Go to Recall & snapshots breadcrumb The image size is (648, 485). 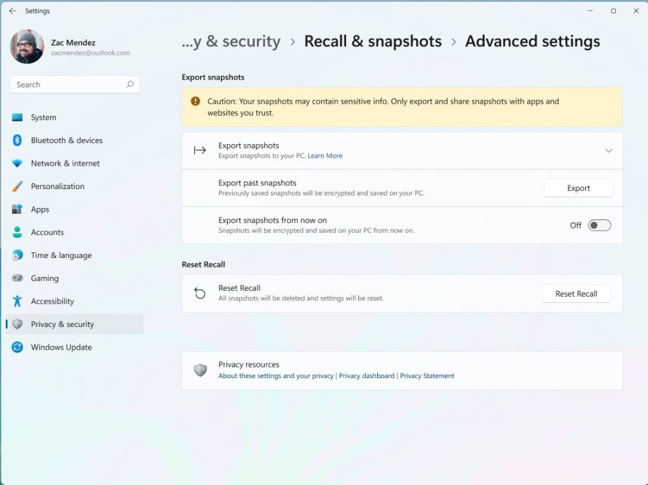[x=373, y=42]
